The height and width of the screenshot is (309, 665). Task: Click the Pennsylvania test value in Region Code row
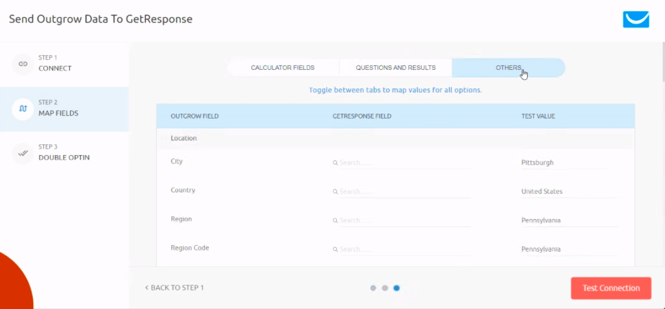tap(541, 249)
